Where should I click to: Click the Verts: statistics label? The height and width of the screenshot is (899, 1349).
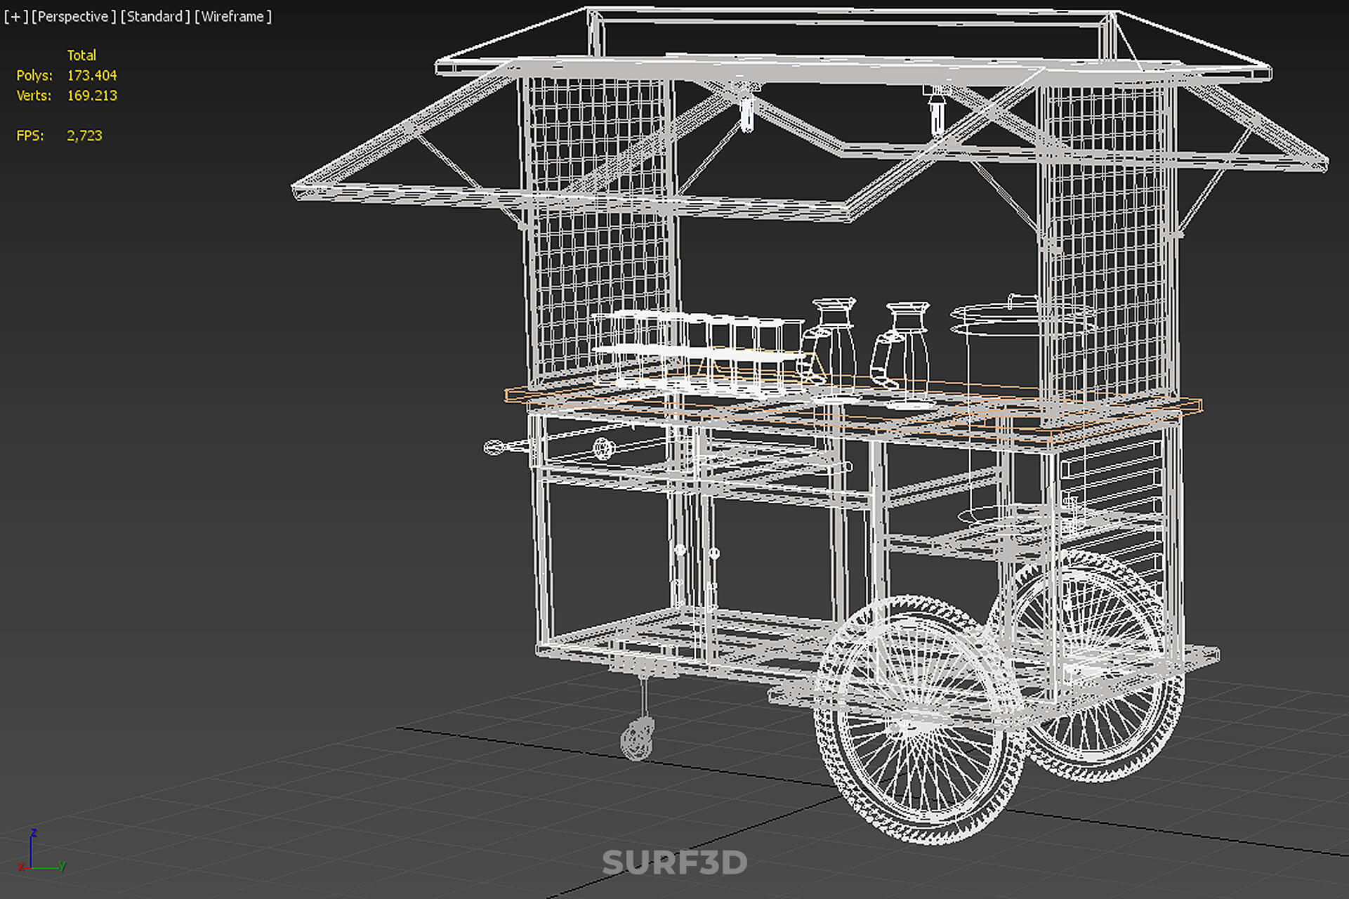coord(34,96)
